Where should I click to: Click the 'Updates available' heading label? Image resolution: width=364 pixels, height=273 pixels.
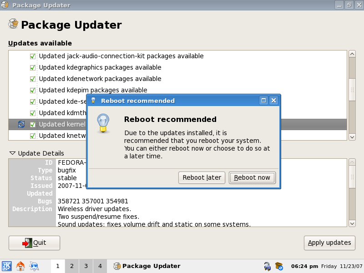click(x=40, y=43)
